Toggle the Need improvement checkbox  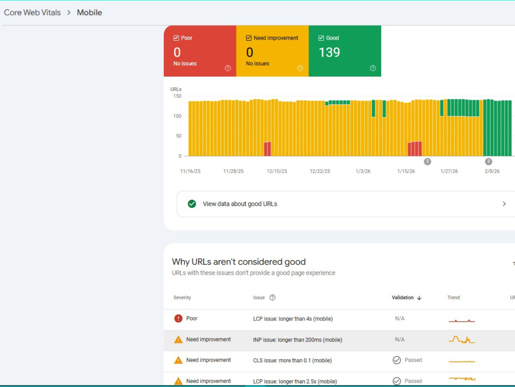click(x=249, y=38)
